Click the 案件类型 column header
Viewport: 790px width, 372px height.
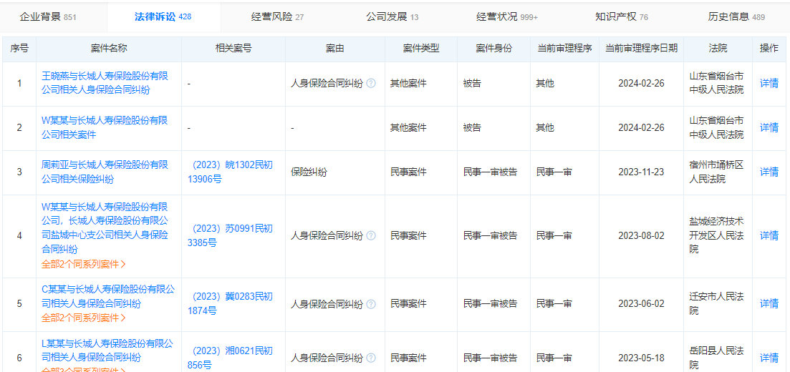click(x=421, y=49)
